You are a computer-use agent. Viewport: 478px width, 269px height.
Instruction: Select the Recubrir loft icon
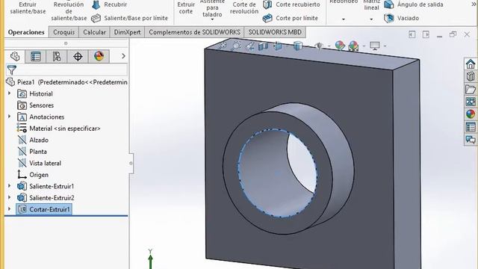coord(96,4)
